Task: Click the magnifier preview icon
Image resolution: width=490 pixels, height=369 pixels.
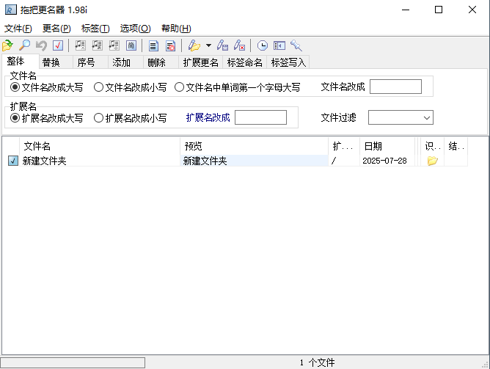Action: 24,45
